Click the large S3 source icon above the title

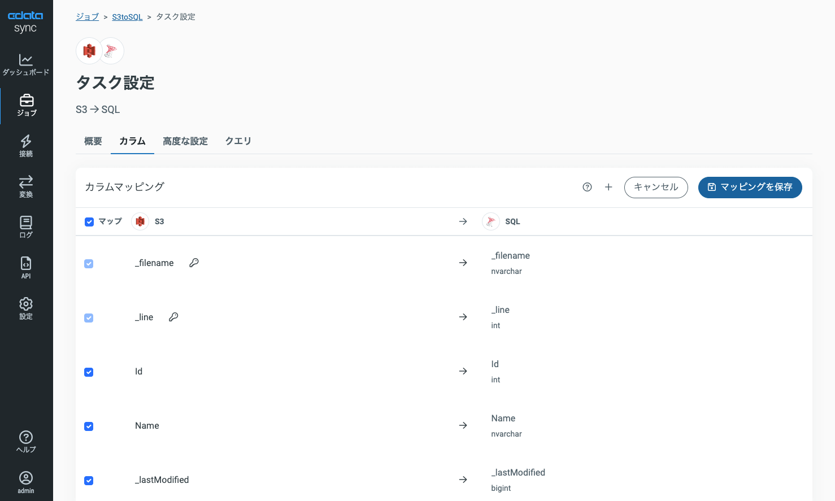point(89,51)
